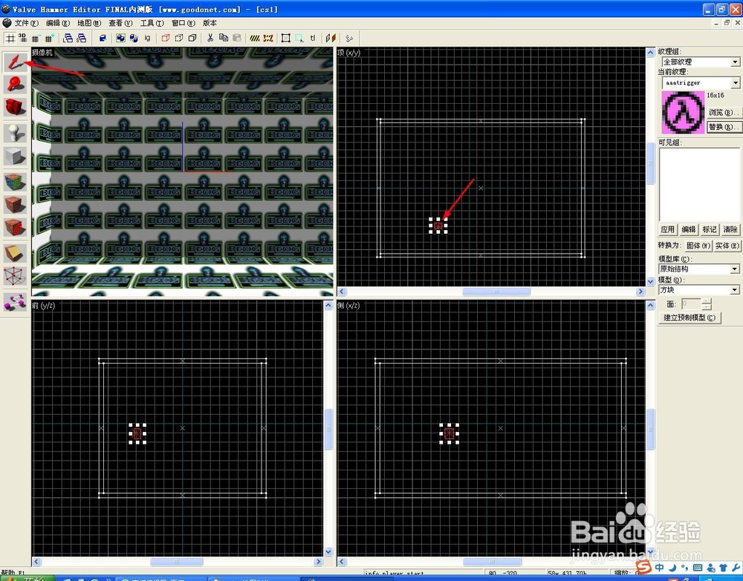Click the show all hidden objects icon
The image size is (743, 581).
192,39
